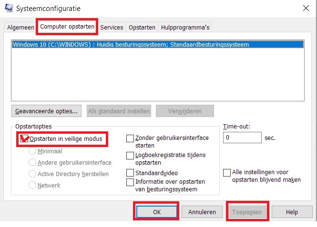Close the Systeemconfiguratie dialog window
This screenshot has height=227, width=317.
[x=305, y=8]
